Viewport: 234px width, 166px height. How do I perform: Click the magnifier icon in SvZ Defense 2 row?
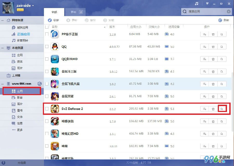tap(222, 109)
